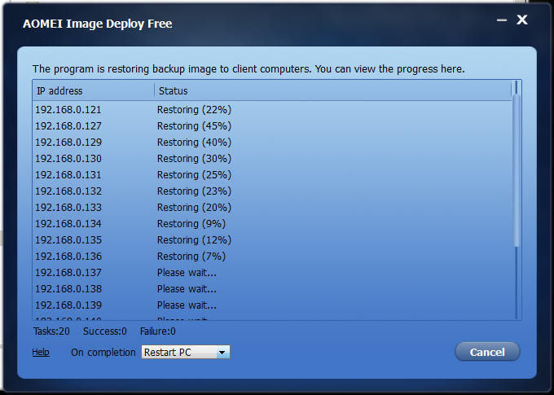
Task: Select row 192.168.0.138
Action: 272,288
